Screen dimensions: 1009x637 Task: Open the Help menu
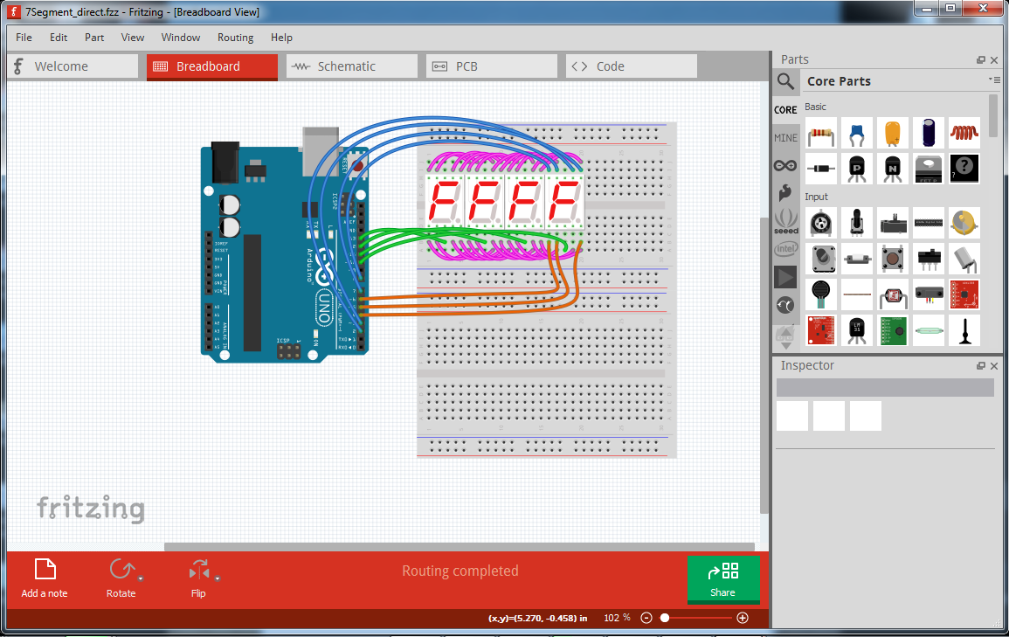point(281,38)
